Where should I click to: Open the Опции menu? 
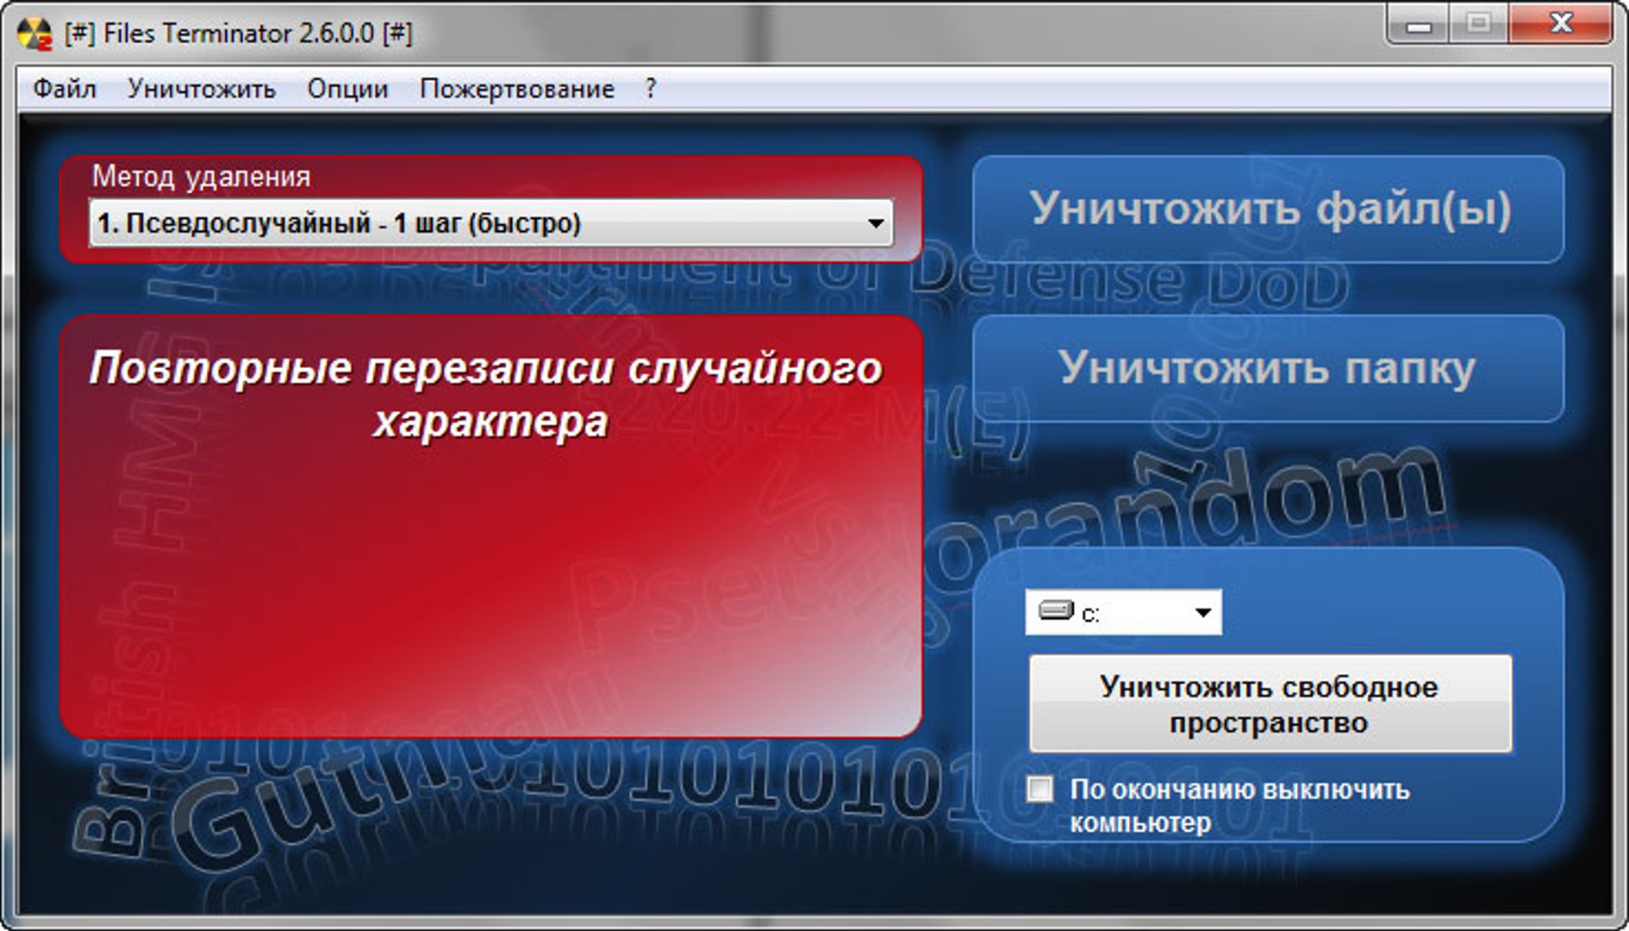pos(347,89)
